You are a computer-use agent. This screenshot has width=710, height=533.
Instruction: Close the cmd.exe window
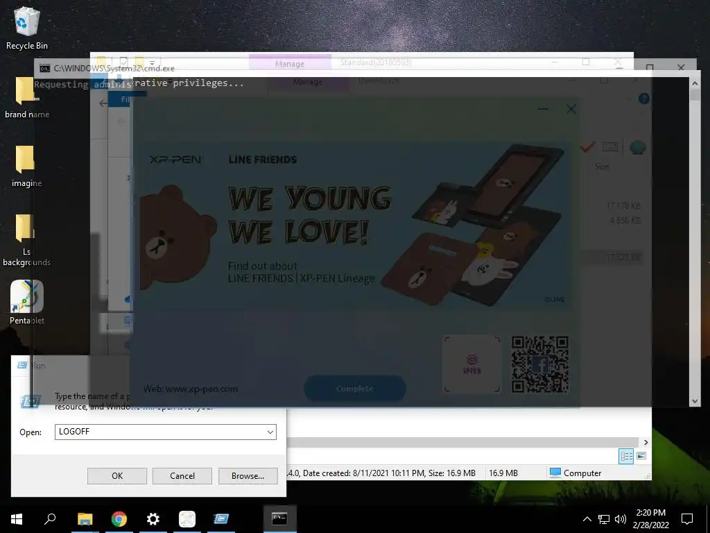coord(681,67)
